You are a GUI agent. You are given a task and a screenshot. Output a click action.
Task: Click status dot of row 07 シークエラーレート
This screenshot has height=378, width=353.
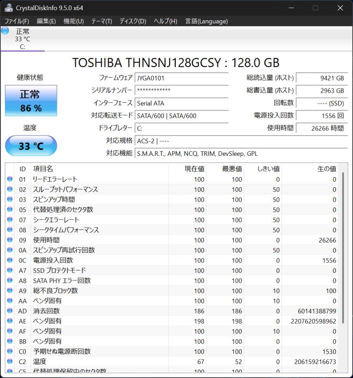coord(10,219)
